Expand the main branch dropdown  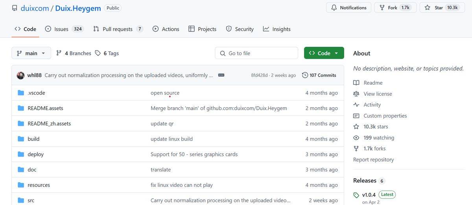pos(31,53)
